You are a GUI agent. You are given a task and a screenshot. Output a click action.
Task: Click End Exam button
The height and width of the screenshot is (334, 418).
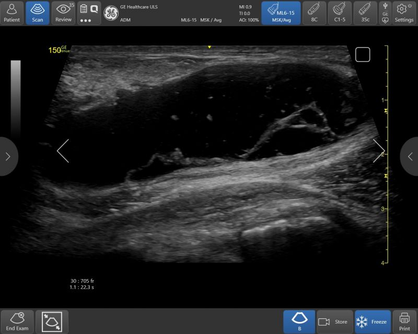17,321
